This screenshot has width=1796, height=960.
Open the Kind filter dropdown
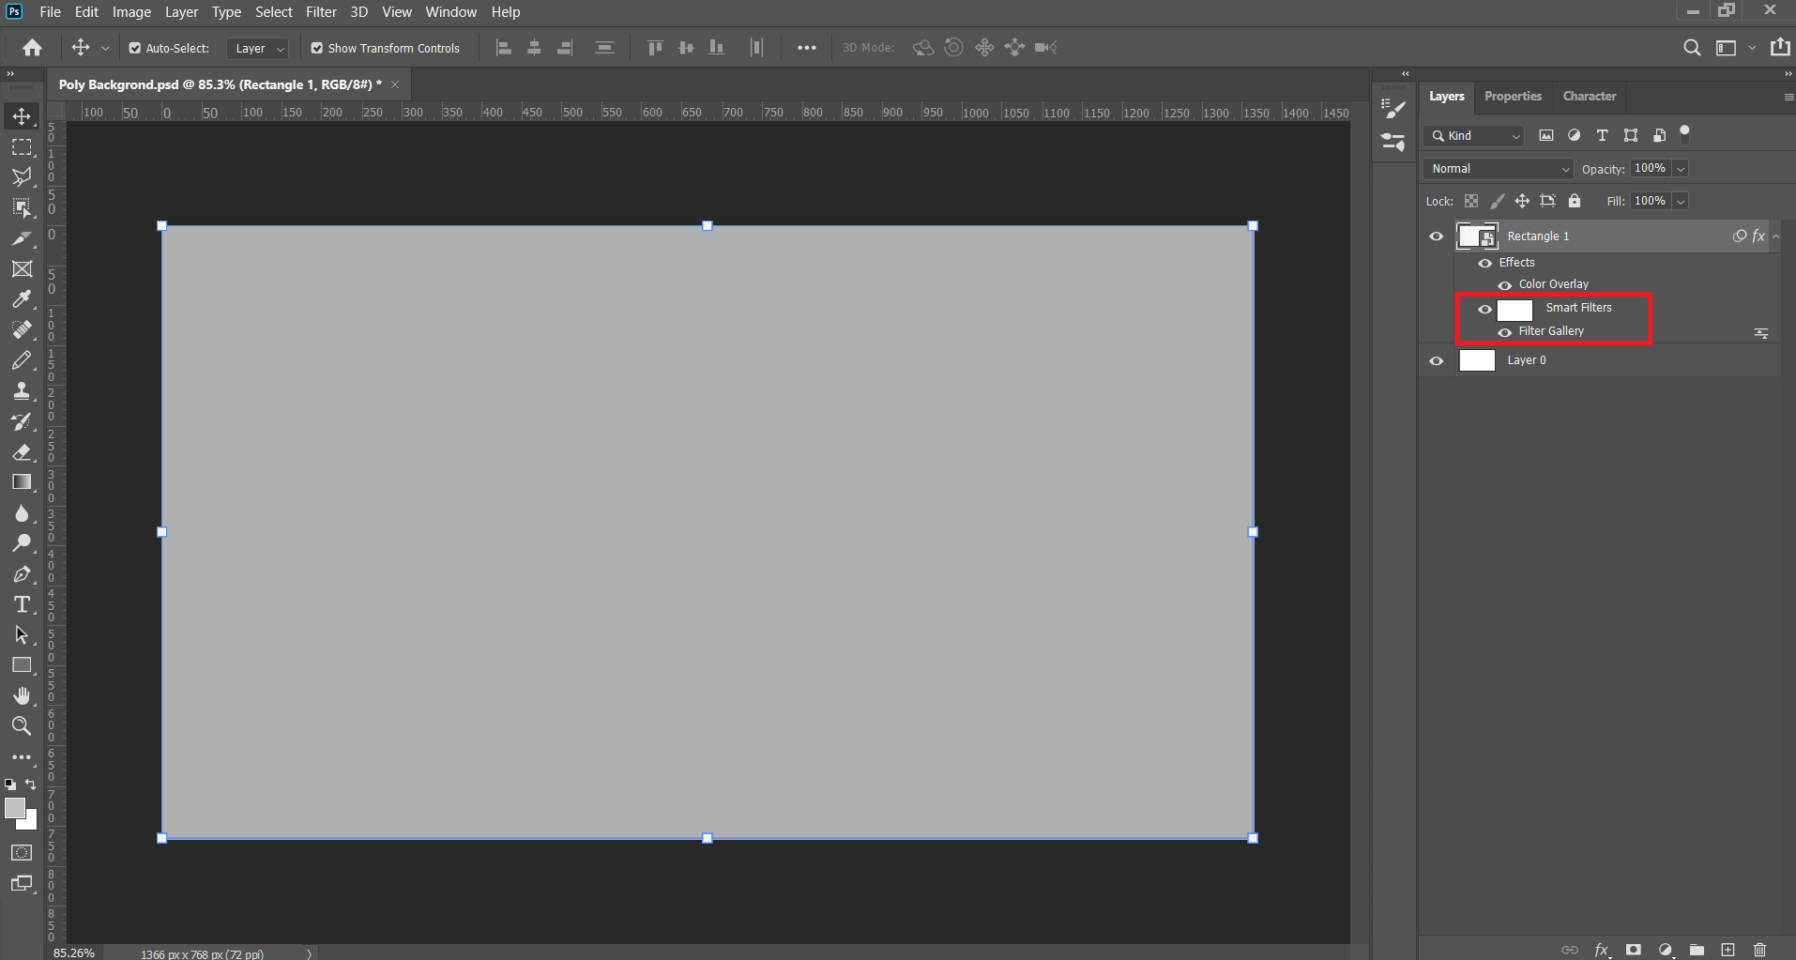coord(1473,136)
